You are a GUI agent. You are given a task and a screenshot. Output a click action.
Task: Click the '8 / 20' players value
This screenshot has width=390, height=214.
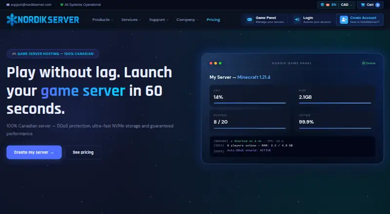[x=220, y=122]
